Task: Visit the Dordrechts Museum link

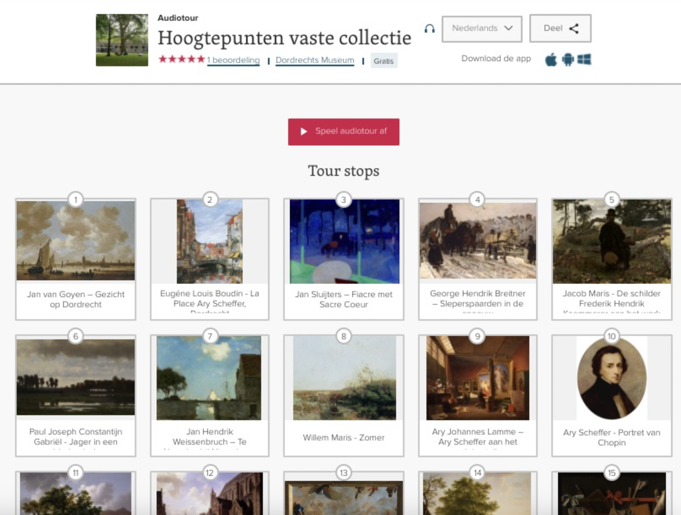Action: coord(315,60)
